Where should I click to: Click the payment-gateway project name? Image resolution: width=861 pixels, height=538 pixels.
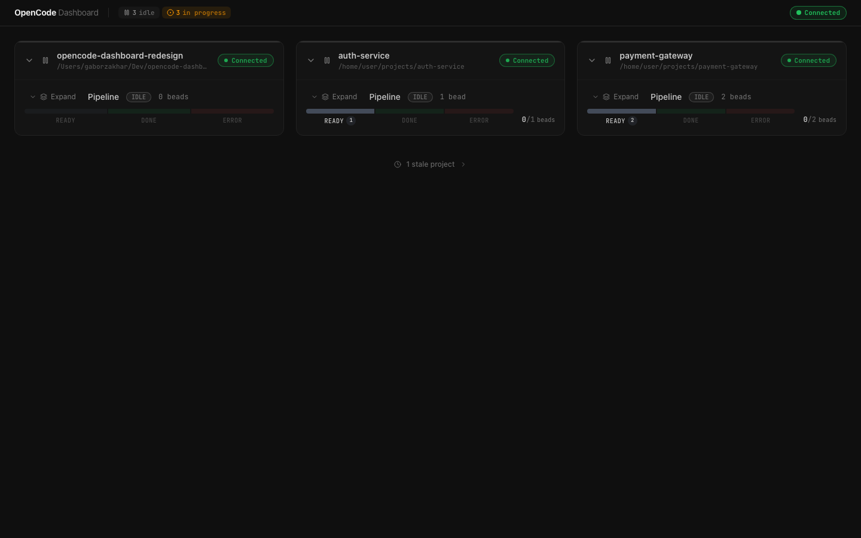[656, 56]
